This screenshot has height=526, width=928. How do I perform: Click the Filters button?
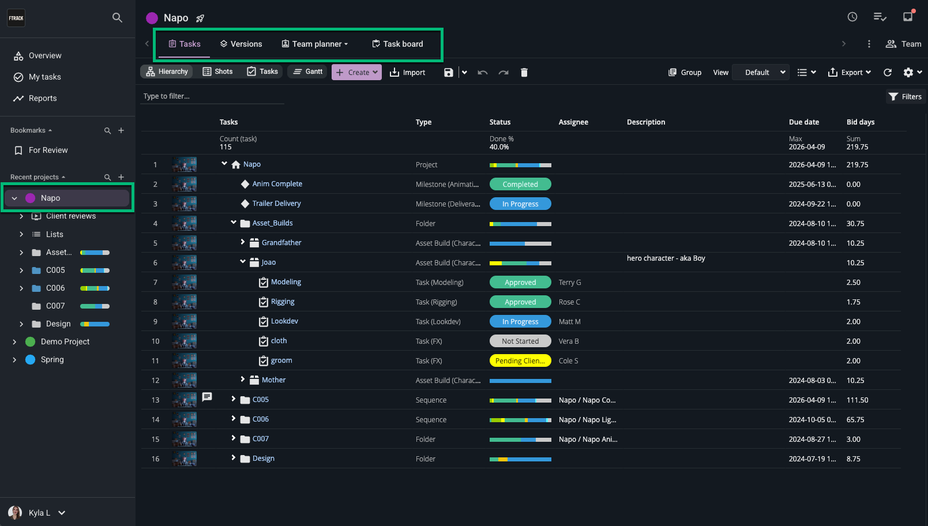pyautogui.click(x=905, y=97)
